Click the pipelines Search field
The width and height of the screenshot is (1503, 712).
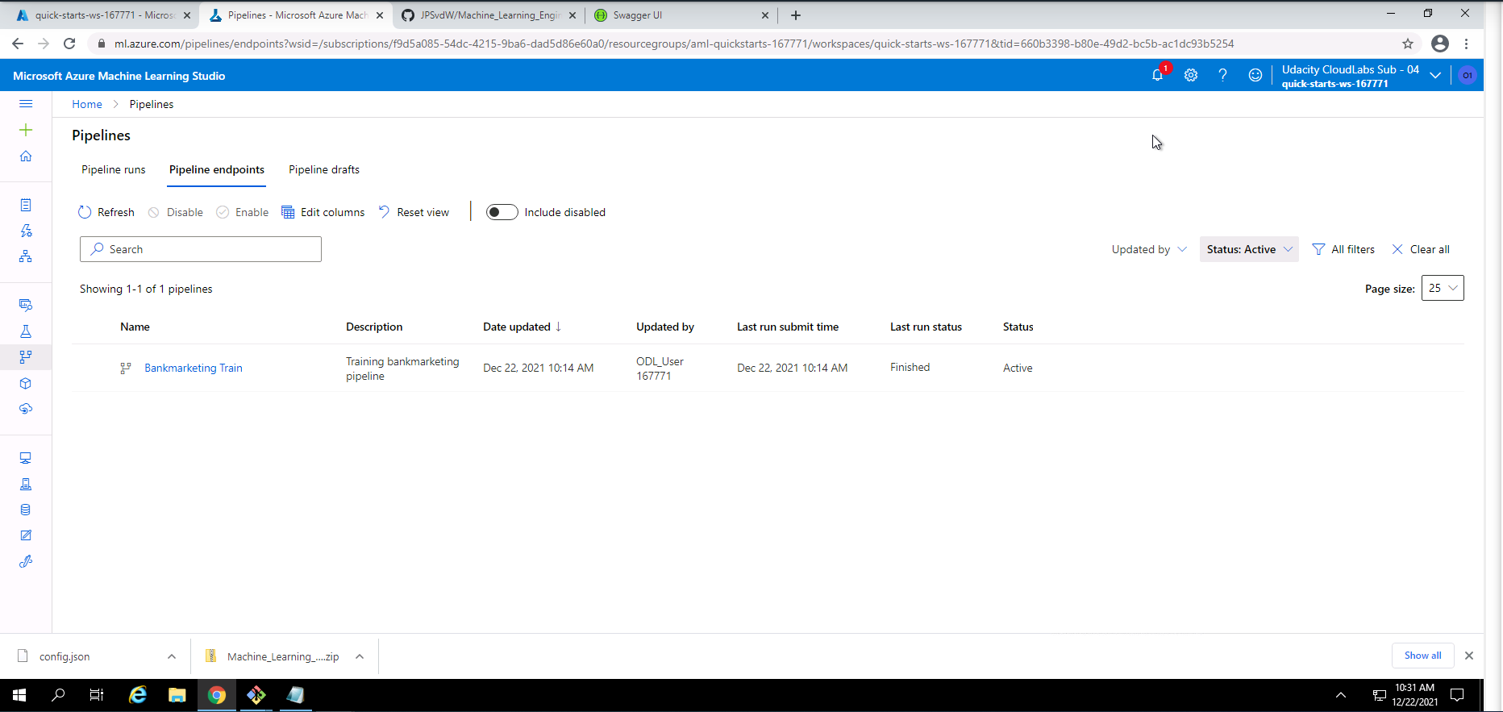(x=201, y=249)
